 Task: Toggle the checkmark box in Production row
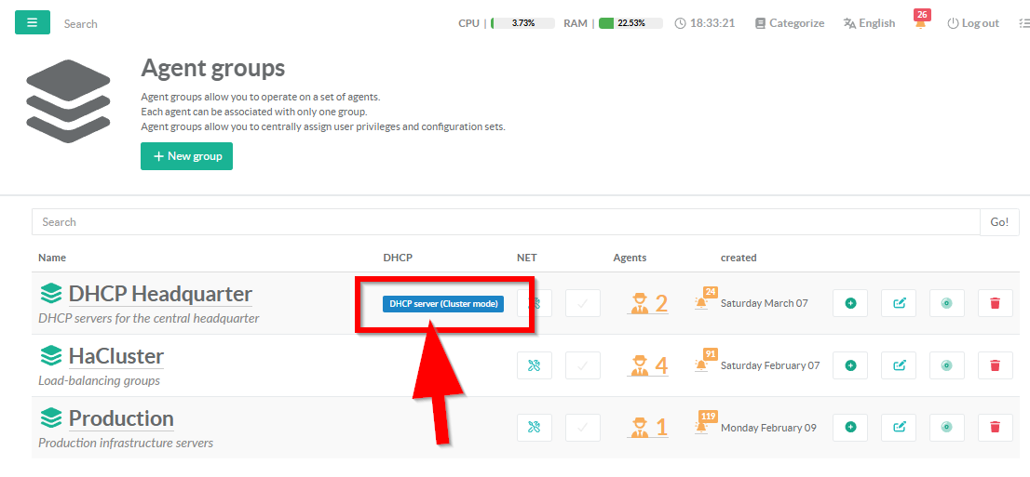click(x=583, y=428)
